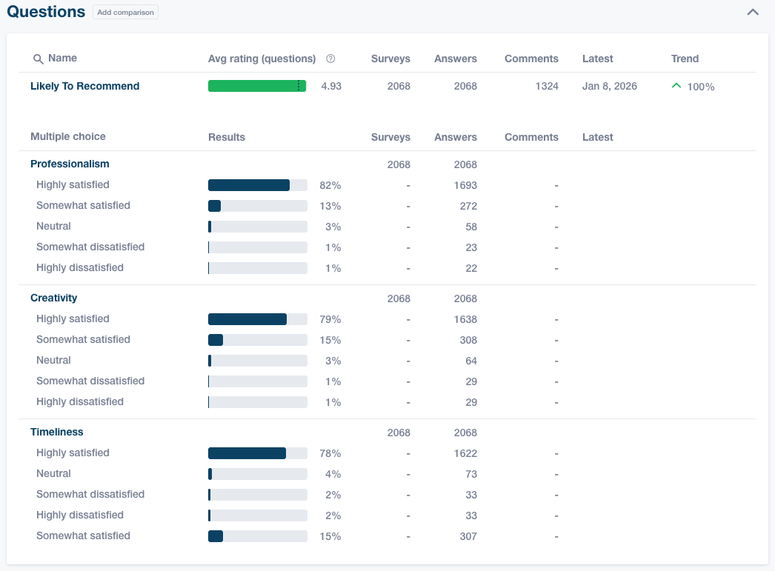Click the magnifier to search question names
This screenshot has height=571, width=775.
tap(38, 58)
